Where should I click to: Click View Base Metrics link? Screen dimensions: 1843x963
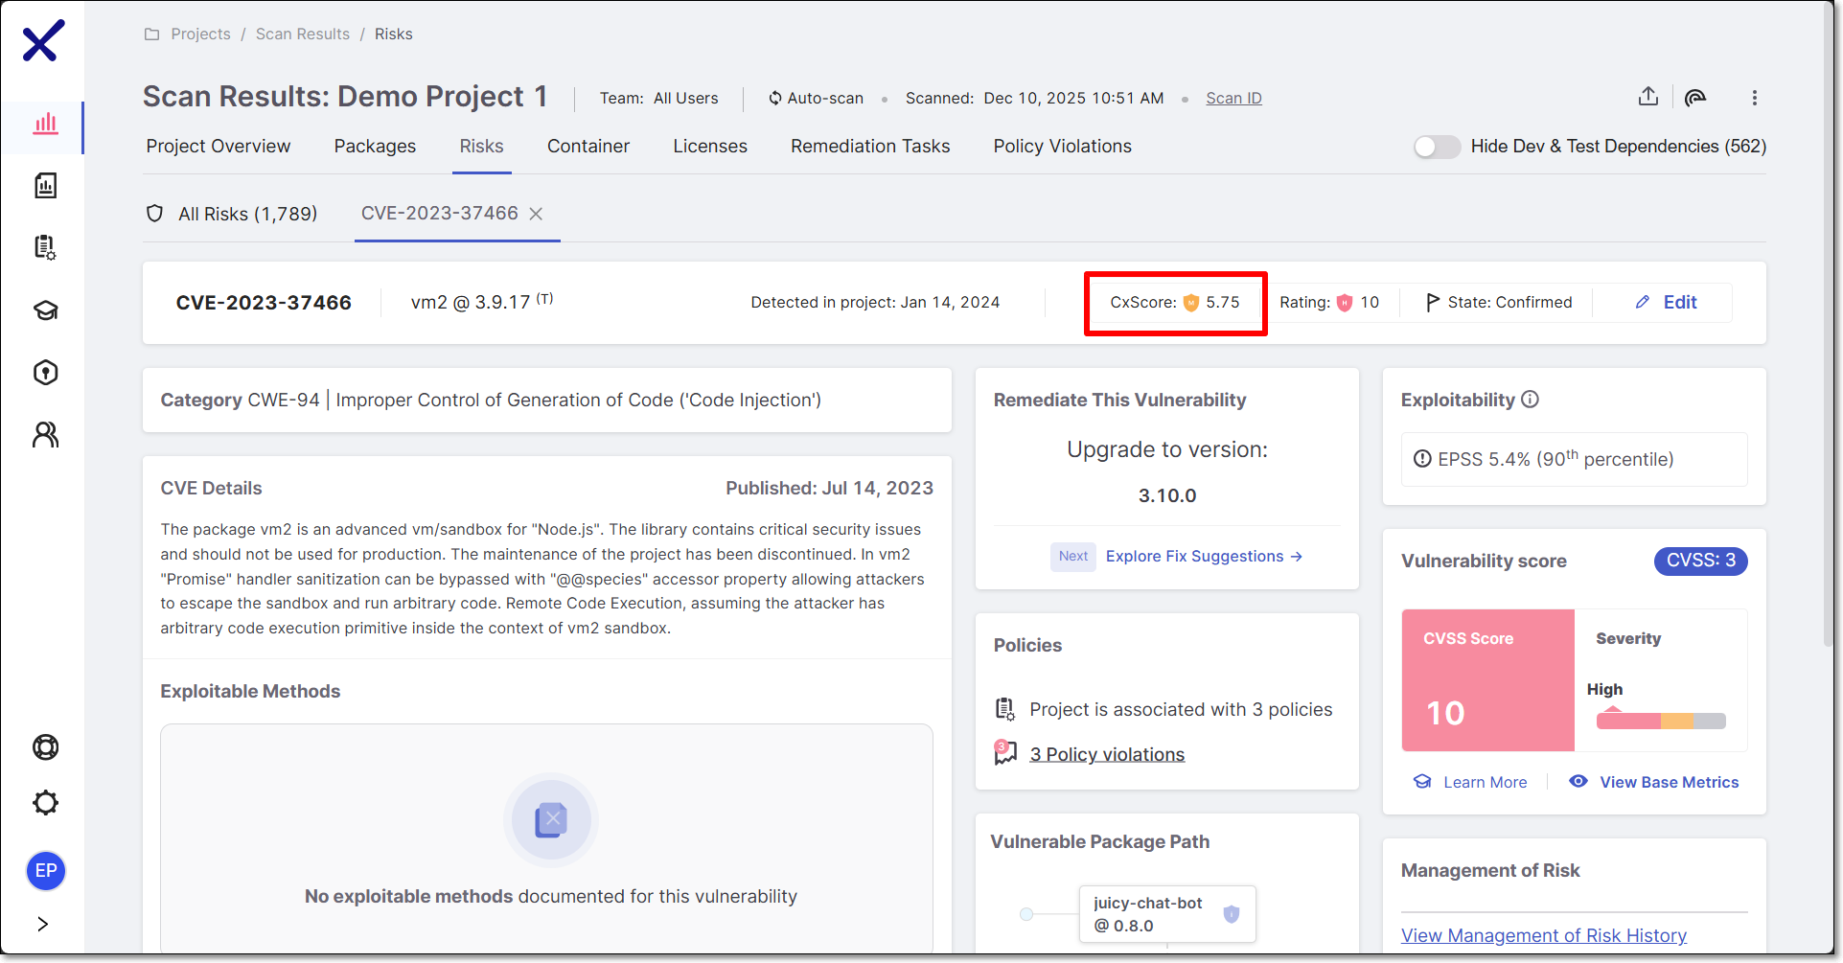point(1653,782)
